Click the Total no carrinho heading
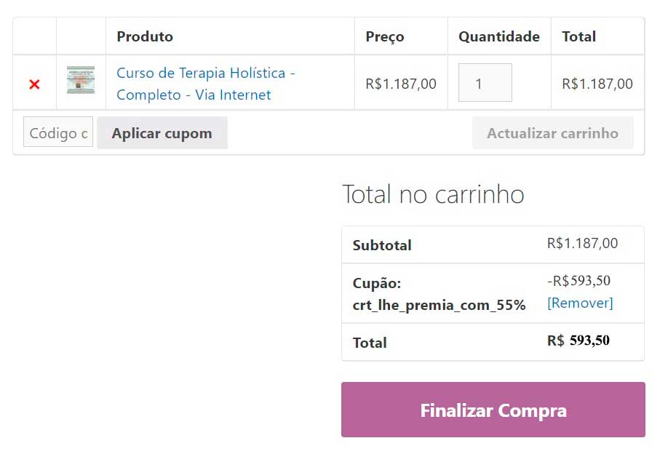The width and height of the screenshot is (652, 454). point(434,194)
